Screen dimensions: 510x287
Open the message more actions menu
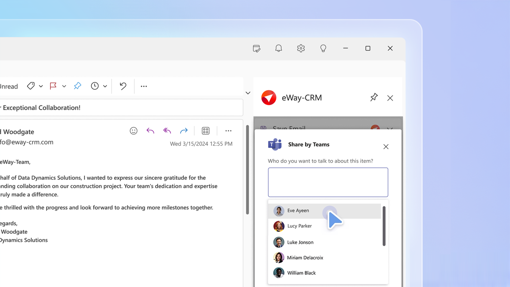click(x=228, y=131)
